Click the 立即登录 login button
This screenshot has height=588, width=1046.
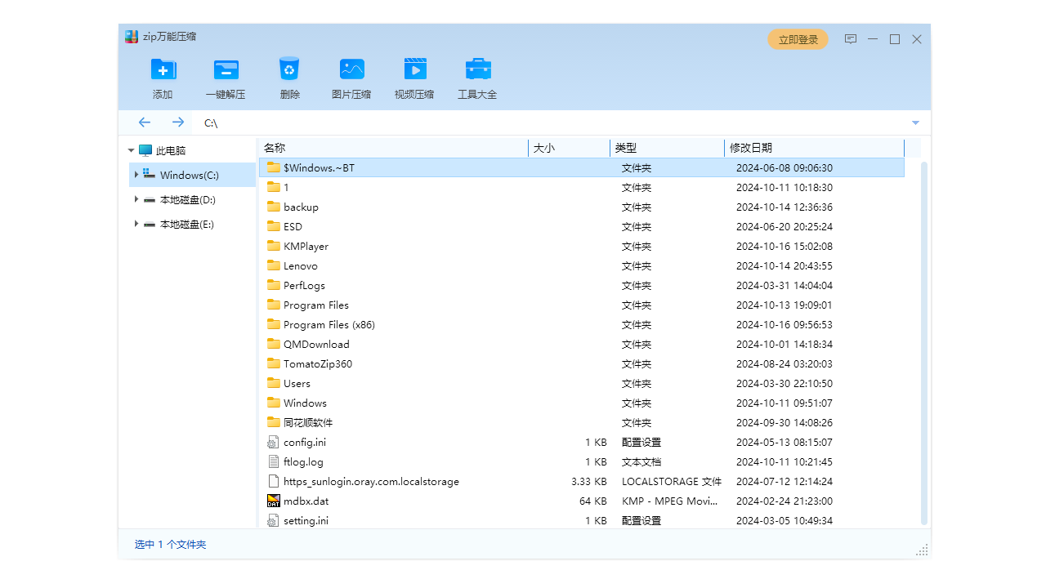[x=798, y=38]
